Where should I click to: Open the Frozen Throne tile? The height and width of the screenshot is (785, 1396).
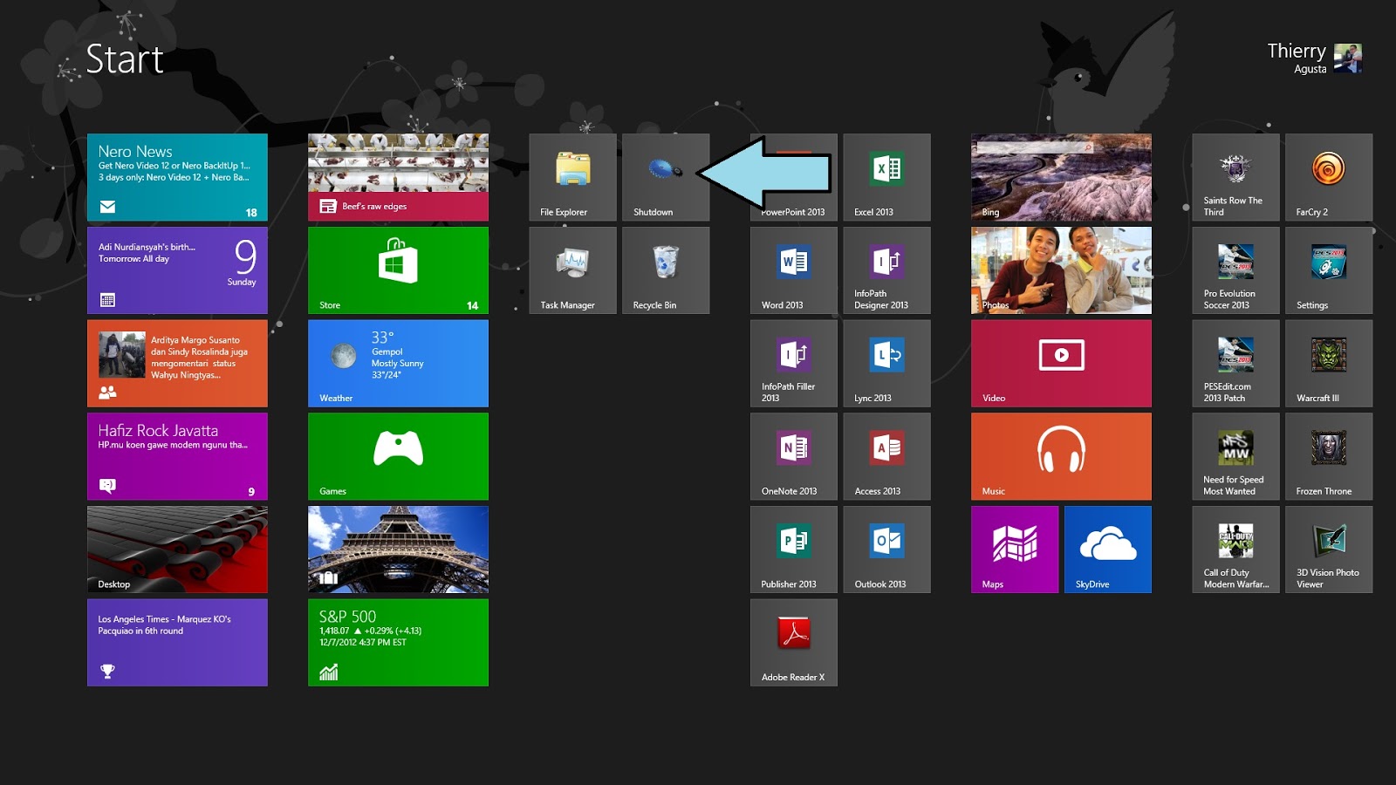coord(1329,456)
